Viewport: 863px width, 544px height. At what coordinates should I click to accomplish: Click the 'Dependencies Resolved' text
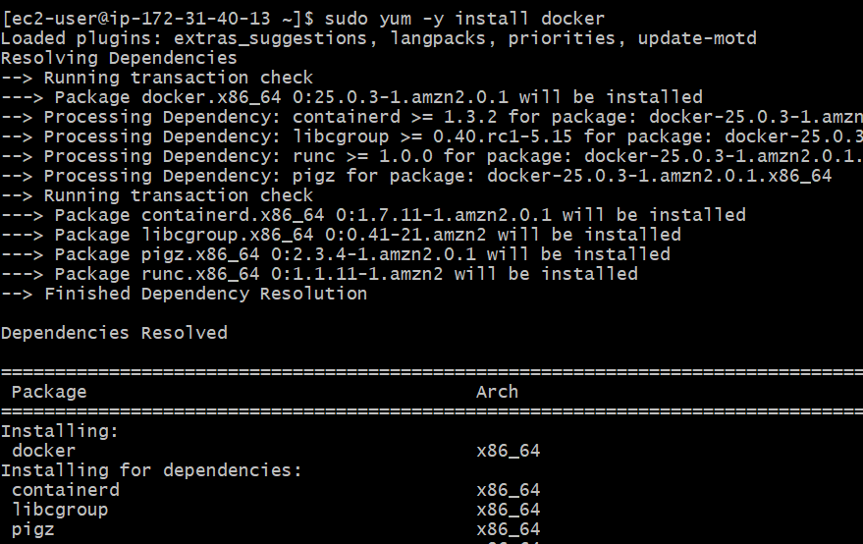[114, 333]
